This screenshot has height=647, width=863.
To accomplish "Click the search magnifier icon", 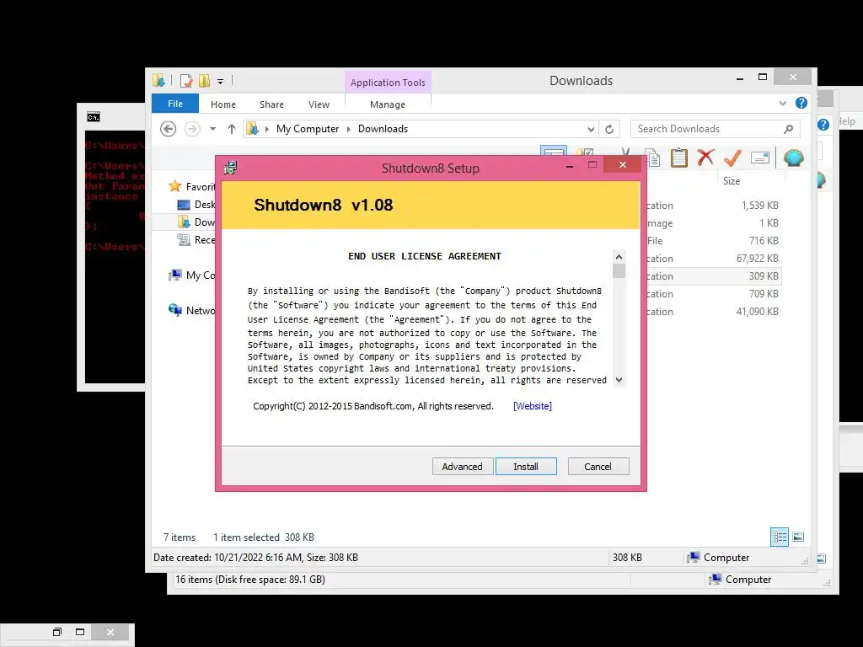I will click(x=788, y=129).
